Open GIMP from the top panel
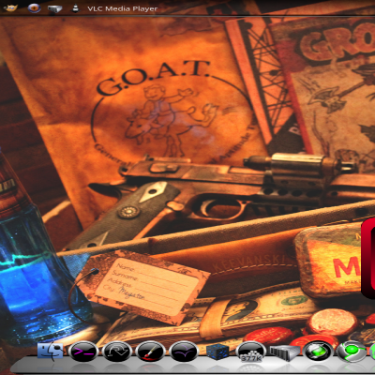Viewport: 375px width, 375px height. pos(11,7)
